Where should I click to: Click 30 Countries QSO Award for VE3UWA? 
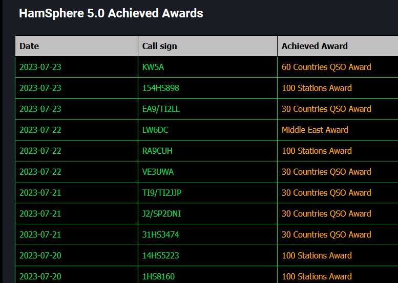tap(326, 172)
